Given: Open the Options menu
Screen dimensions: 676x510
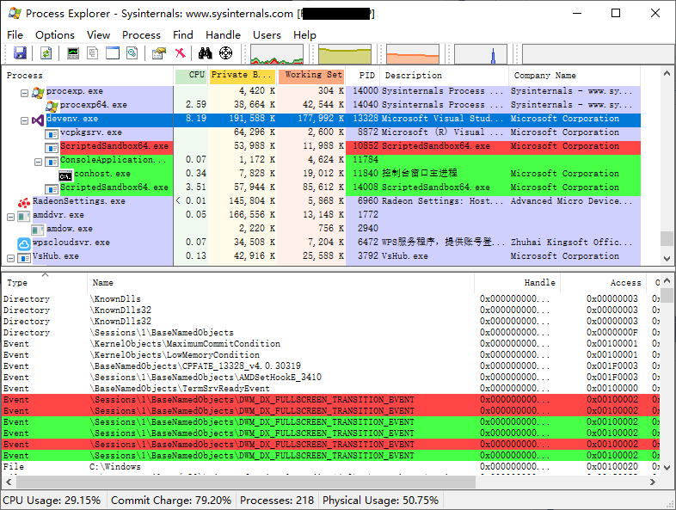Looking at the screenshot, I should (55, 35).
